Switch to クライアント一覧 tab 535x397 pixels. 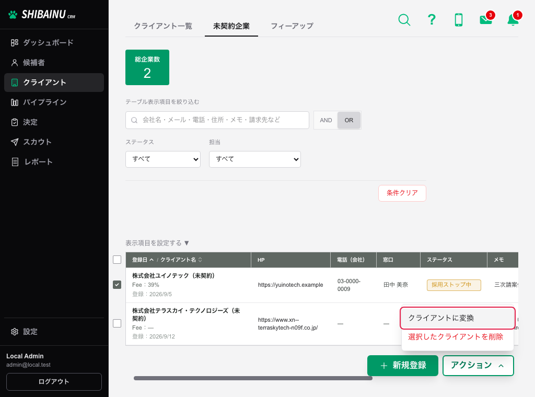pos(163,26)
